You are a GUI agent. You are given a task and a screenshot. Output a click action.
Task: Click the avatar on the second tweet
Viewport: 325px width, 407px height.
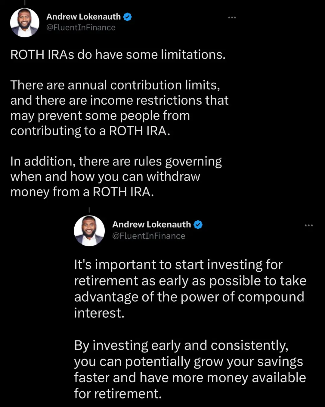click(x=89, y=231)
